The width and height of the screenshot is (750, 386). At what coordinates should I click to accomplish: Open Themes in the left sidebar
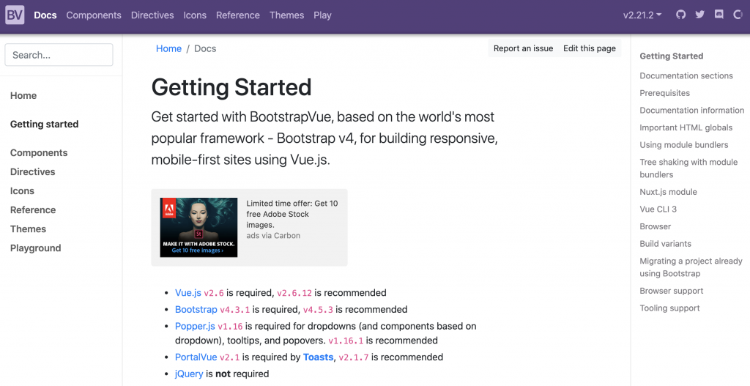click(x=29, y=229)
